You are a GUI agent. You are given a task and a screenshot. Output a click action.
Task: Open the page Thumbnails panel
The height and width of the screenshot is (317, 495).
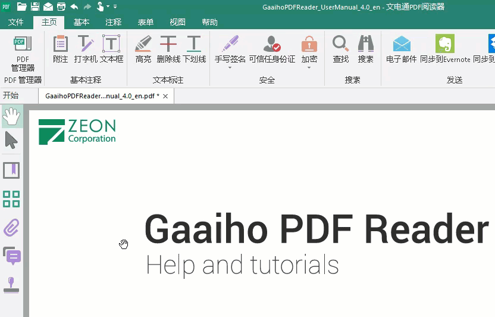pos(11,199)
